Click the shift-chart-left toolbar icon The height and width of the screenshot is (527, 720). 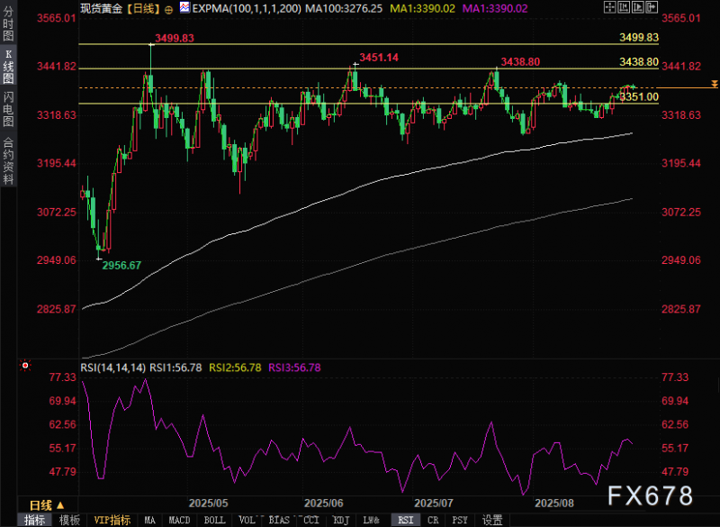[x=624, y=7]
